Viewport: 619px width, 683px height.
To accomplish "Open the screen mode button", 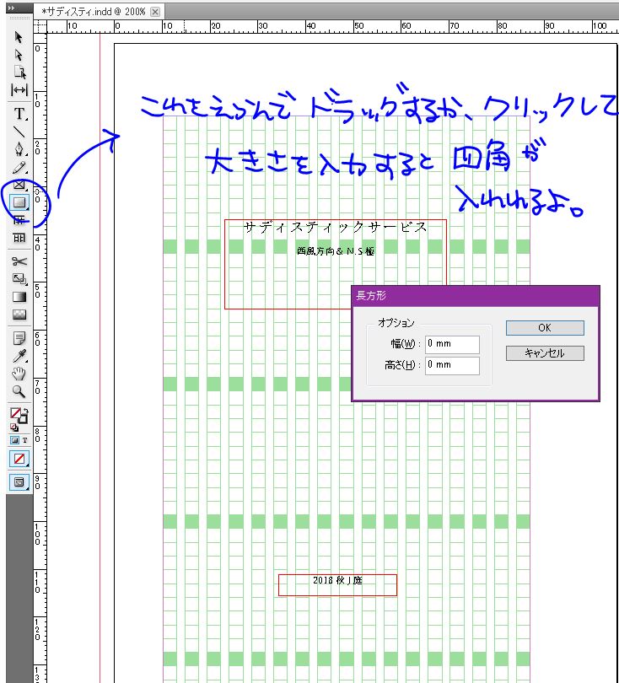I will pyautogui.click(x=19, y=482).
